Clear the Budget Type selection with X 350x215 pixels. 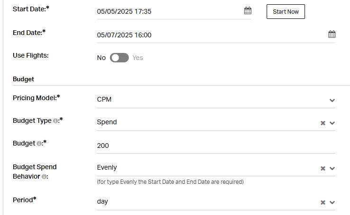323,123
